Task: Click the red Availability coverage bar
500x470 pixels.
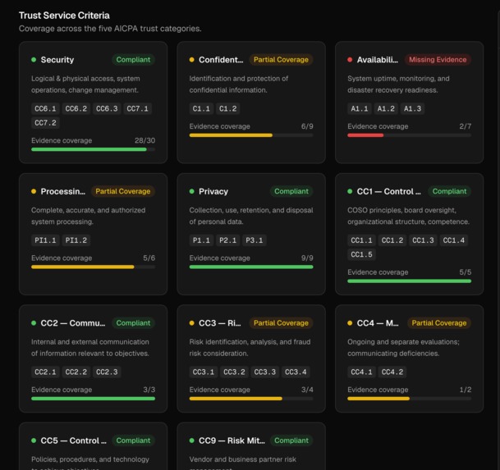Action: pos(365,135)
